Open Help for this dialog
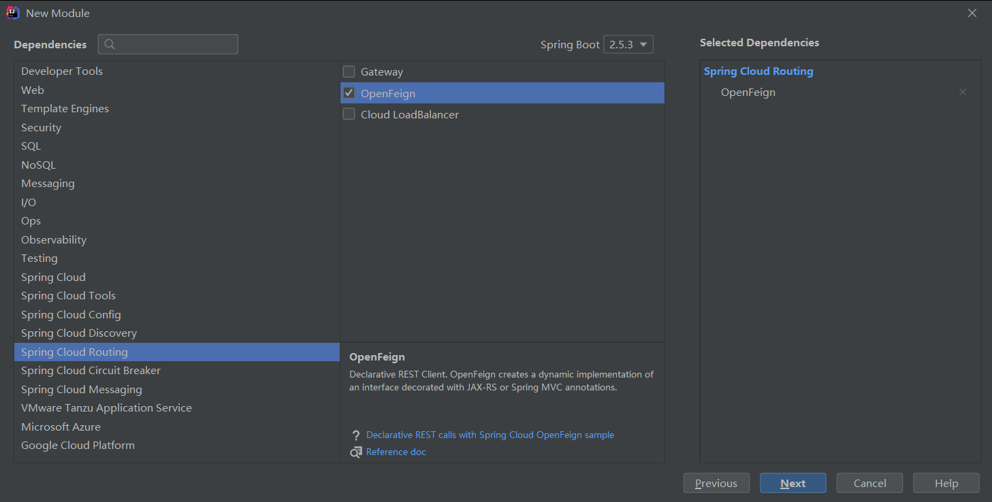This screenshot has width=992, height=502. coord(946,483)
